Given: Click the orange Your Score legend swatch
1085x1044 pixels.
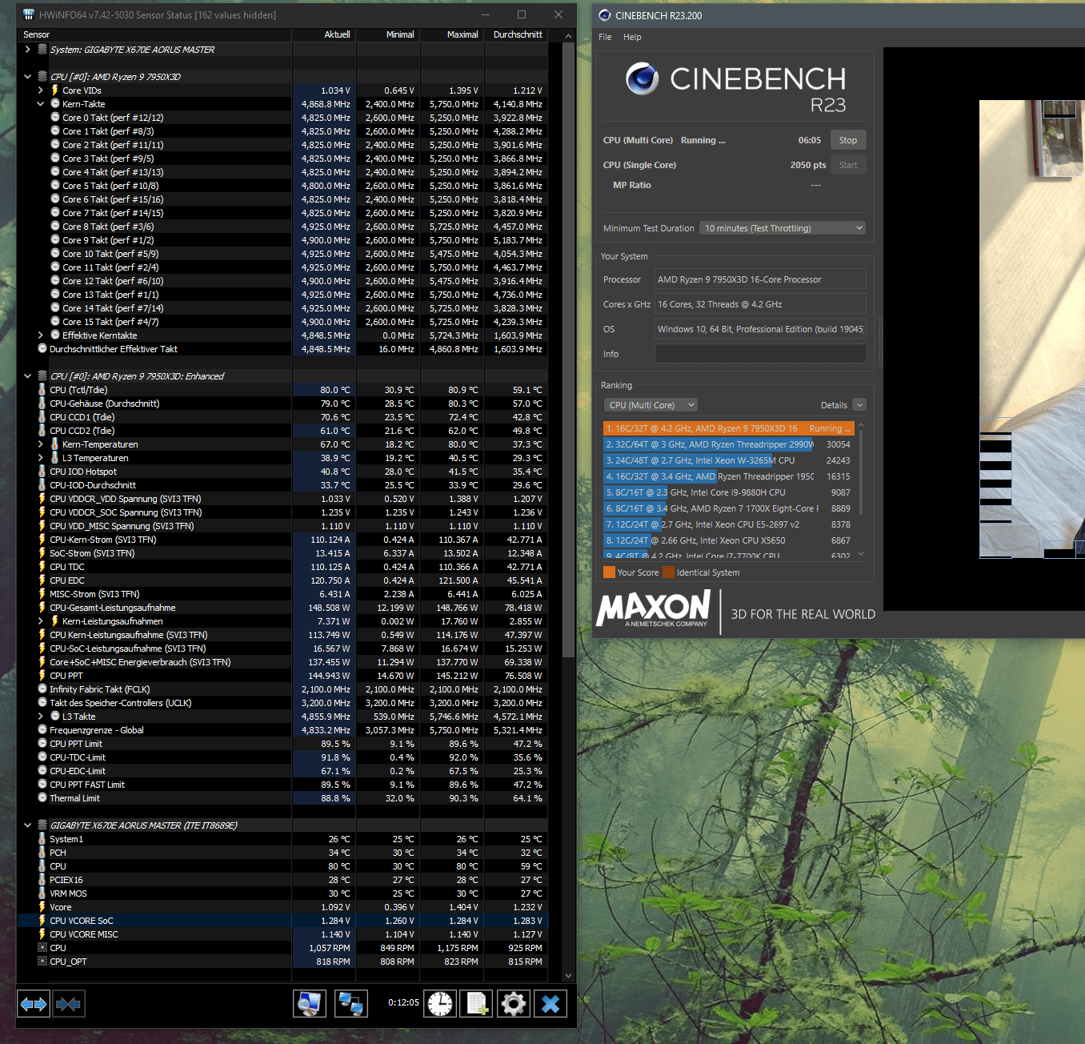Looking at the screenshot, I should [x=609, y=572].
